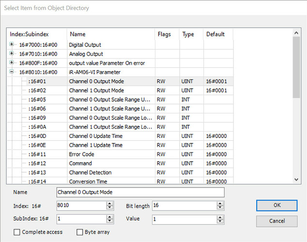Select the Channel 1 Output Mode row

tap(120, 91)
